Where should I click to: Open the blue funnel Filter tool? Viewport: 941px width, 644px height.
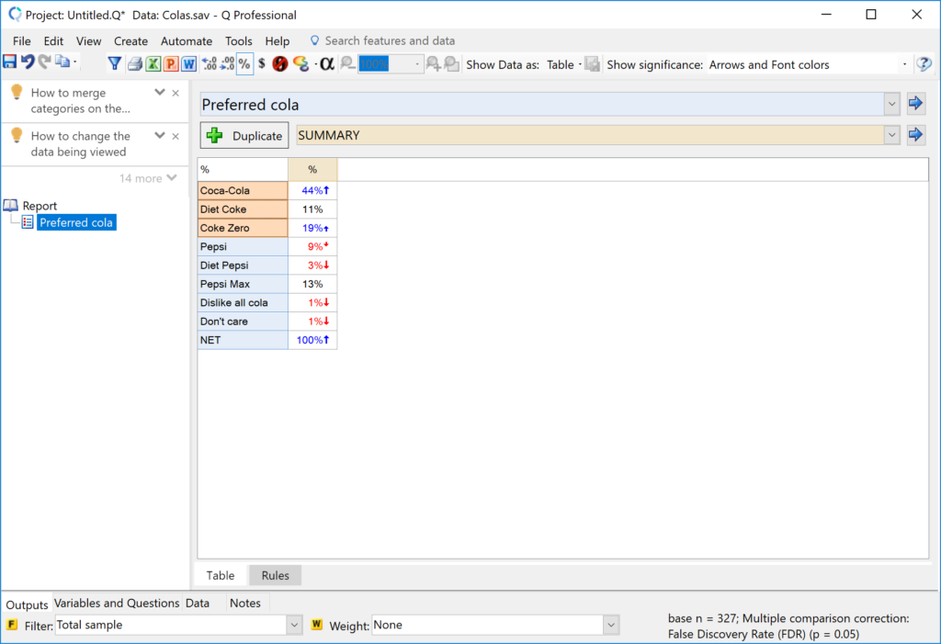115,63
